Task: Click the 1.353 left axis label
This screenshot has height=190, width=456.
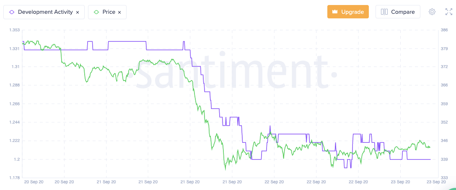Action: [x=14, y=30]
